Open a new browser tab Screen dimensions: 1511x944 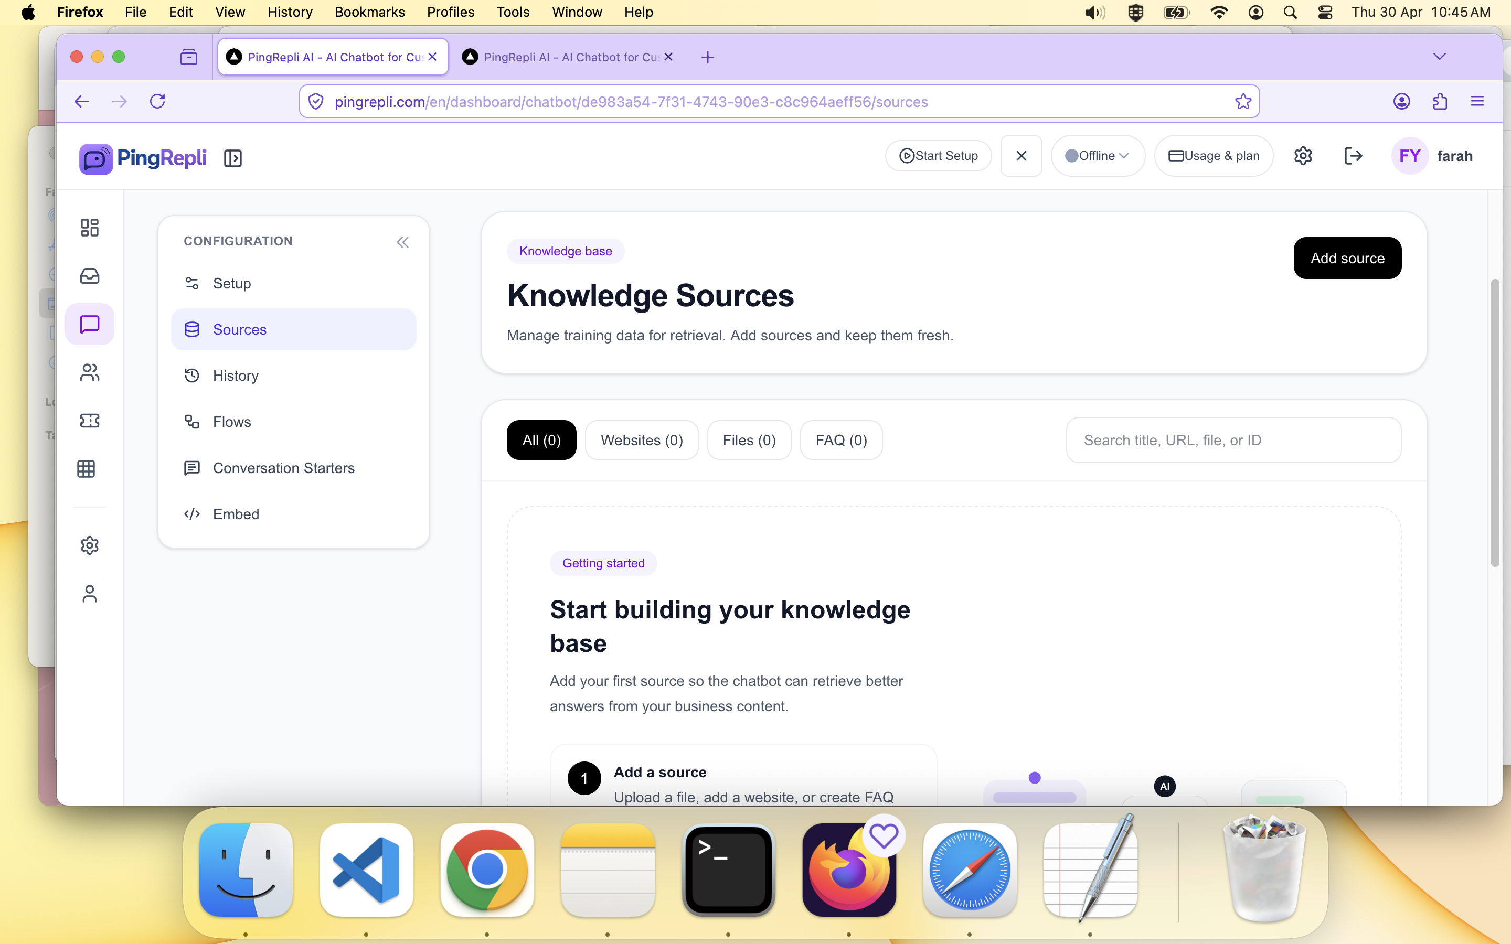point(707,58)
